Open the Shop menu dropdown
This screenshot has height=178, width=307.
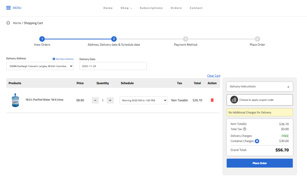126,8
